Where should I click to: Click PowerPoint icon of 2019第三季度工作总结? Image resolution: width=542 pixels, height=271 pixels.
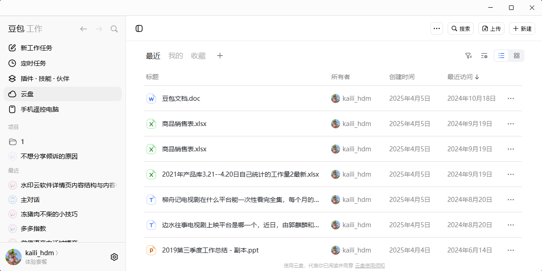151,250
